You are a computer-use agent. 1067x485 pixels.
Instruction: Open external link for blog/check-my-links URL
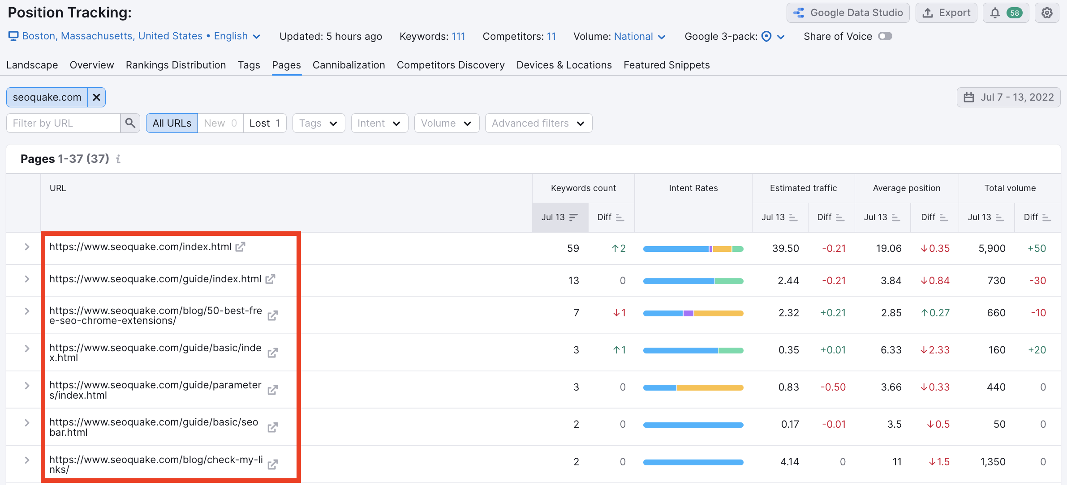(273, 464)
